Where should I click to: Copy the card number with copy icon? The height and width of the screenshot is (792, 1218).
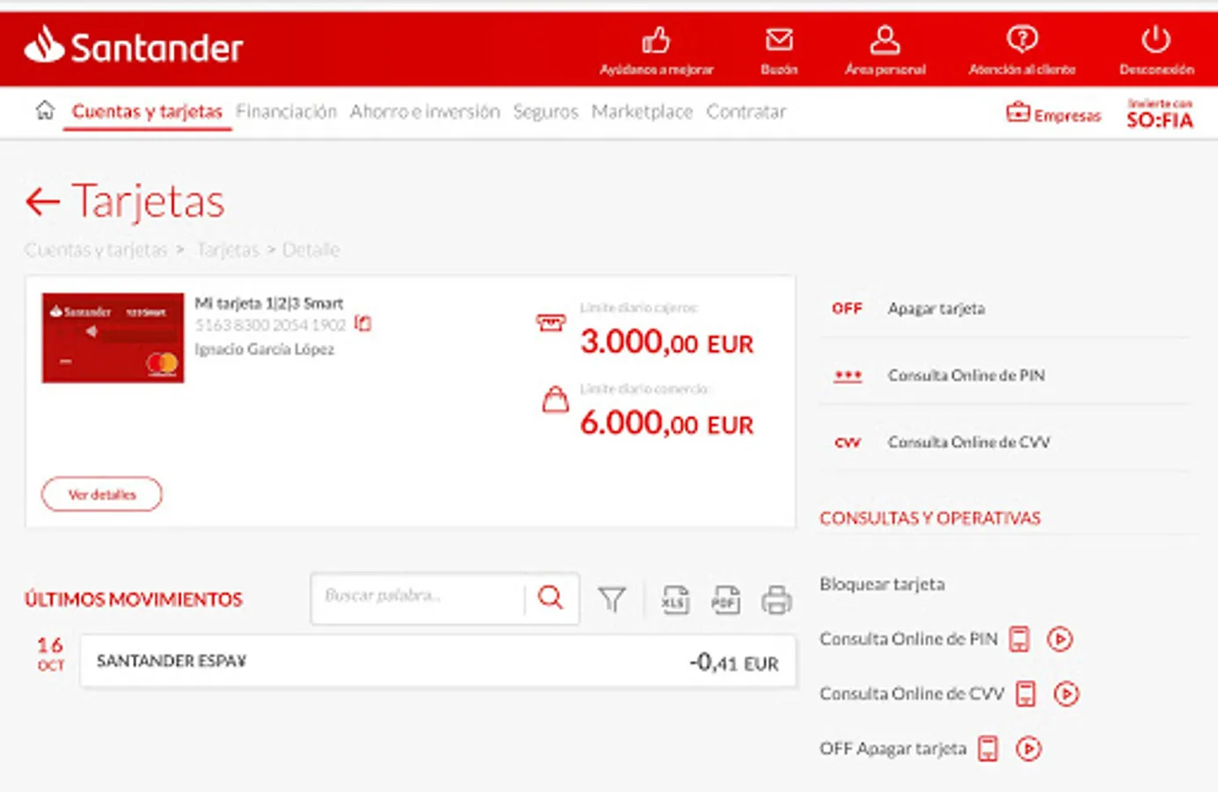click(x=363, y=324)
